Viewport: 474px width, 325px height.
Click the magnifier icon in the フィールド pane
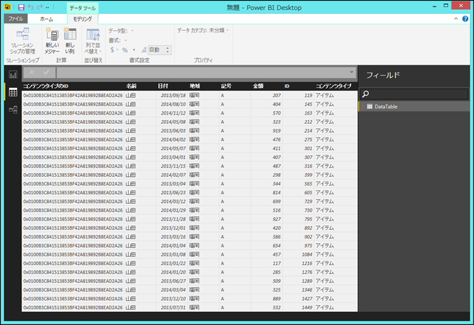366,94
